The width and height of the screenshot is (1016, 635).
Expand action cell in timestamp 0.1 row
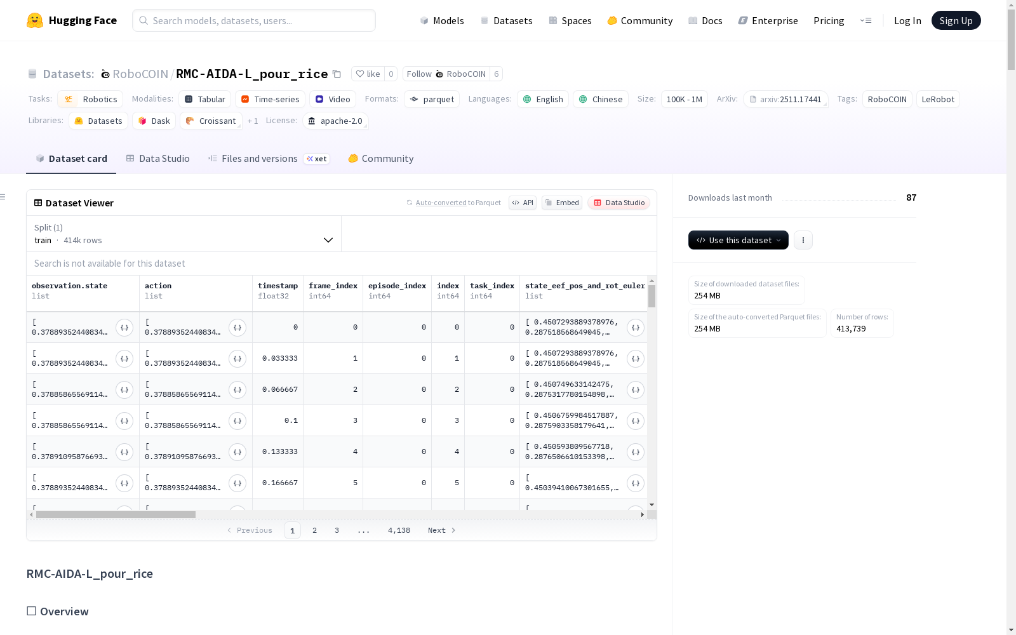(x=237, y=421)
